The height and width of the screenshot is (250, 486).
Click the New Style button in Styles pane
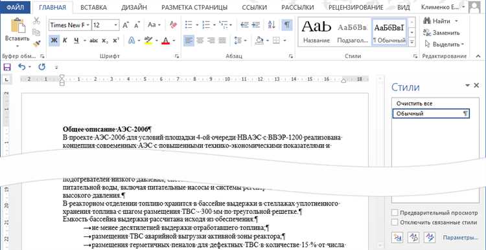(397, 237)
